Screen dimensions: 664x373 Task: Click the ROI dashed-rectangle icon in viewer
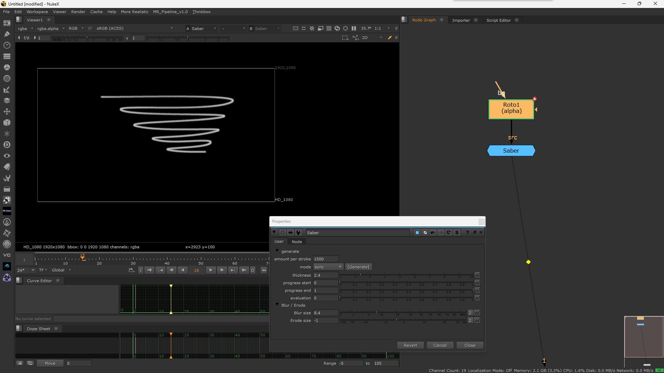pyautogui.click(x=345, y=38)
